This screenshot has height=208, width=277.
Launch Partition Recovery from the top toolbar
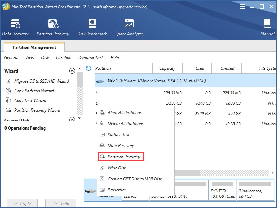click(53, 27)
